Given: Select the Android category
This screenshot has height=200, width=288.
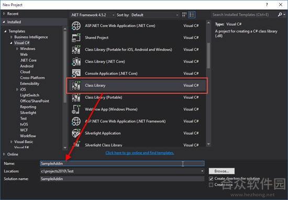Looking at the screenshot, I should 27,66.
